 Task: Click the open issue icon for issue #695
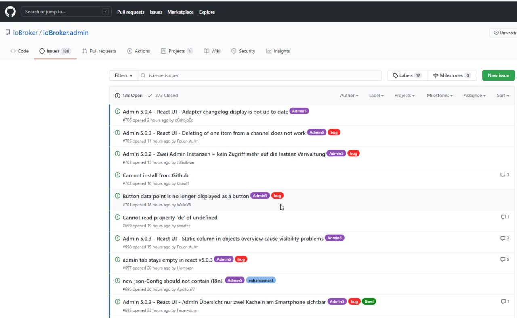coord(118,301)
